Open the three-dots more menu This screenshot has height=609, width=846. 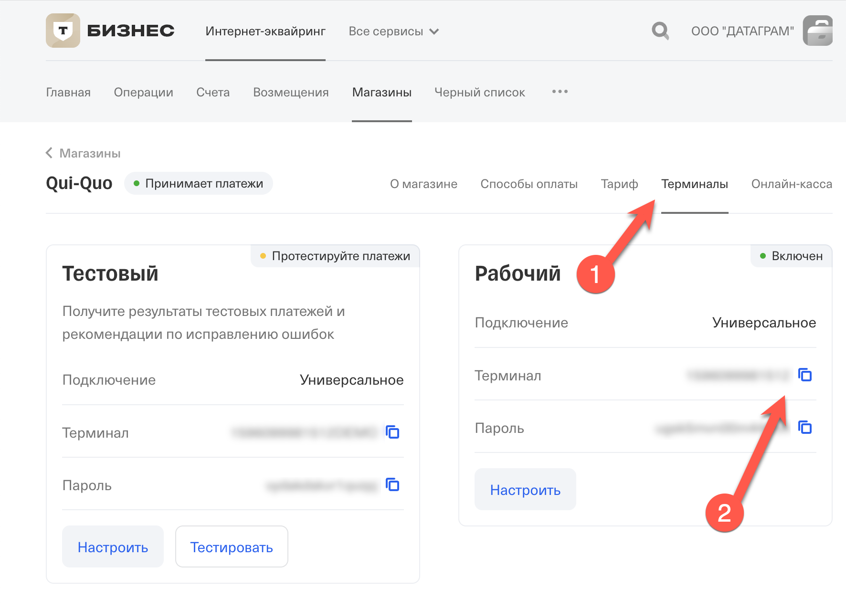click(x=560, y=92)
